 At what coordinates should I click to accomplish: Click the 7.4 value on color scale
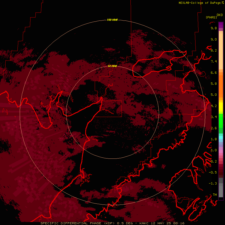[x=214, y=61]
